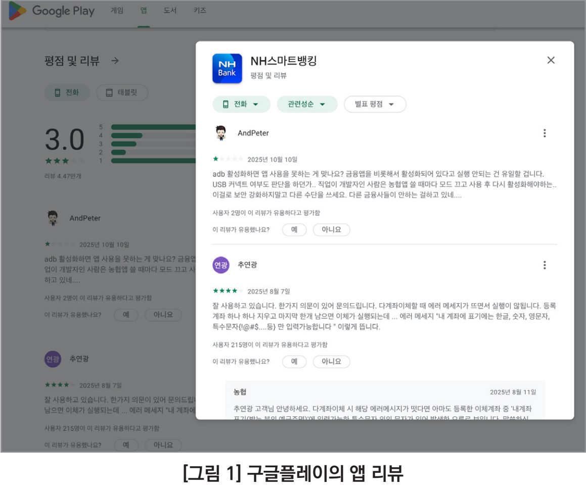Click the 5-star rating bar
The width and height of the screenshot is (586, 488).
(153, 127)
